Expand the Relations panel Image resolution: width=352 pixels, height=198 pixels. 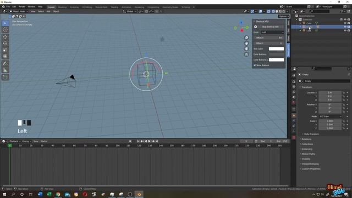[306, 139]
